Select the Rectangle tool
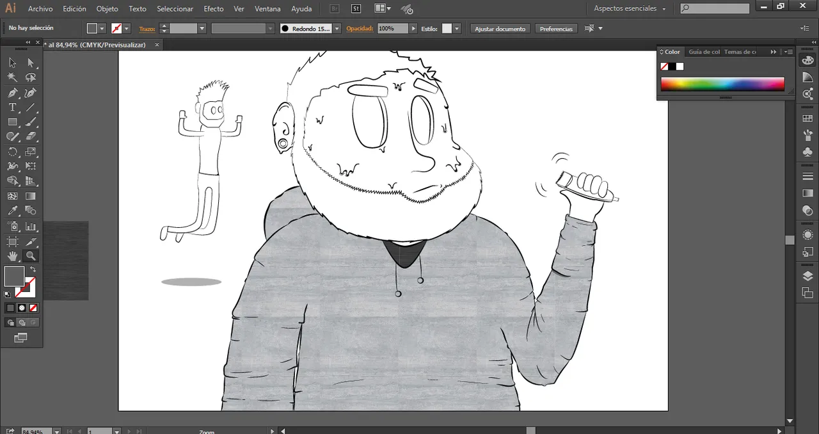 (x=13, y=122)
